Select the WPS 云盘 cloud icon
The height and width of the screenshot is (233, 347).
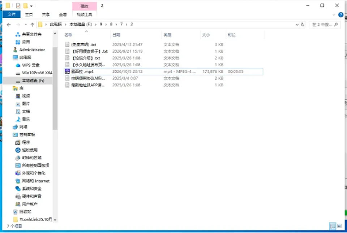coord(18,65)
